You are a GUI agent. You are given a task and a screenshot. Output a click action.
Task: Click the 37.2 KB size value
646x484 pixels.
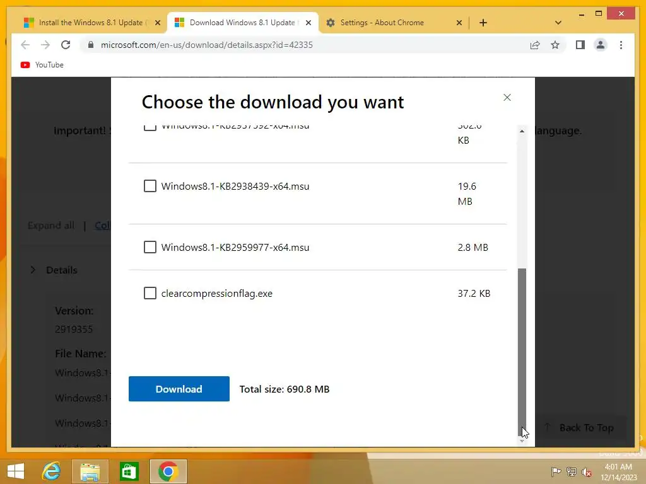tap(474, 294)
